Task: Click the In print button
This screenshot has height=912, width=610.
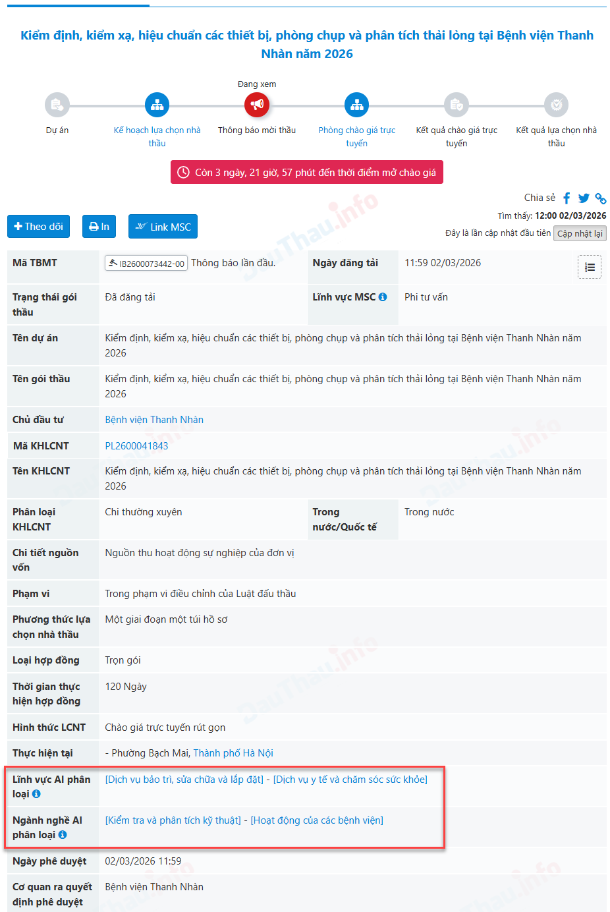Action: point(99,227)
